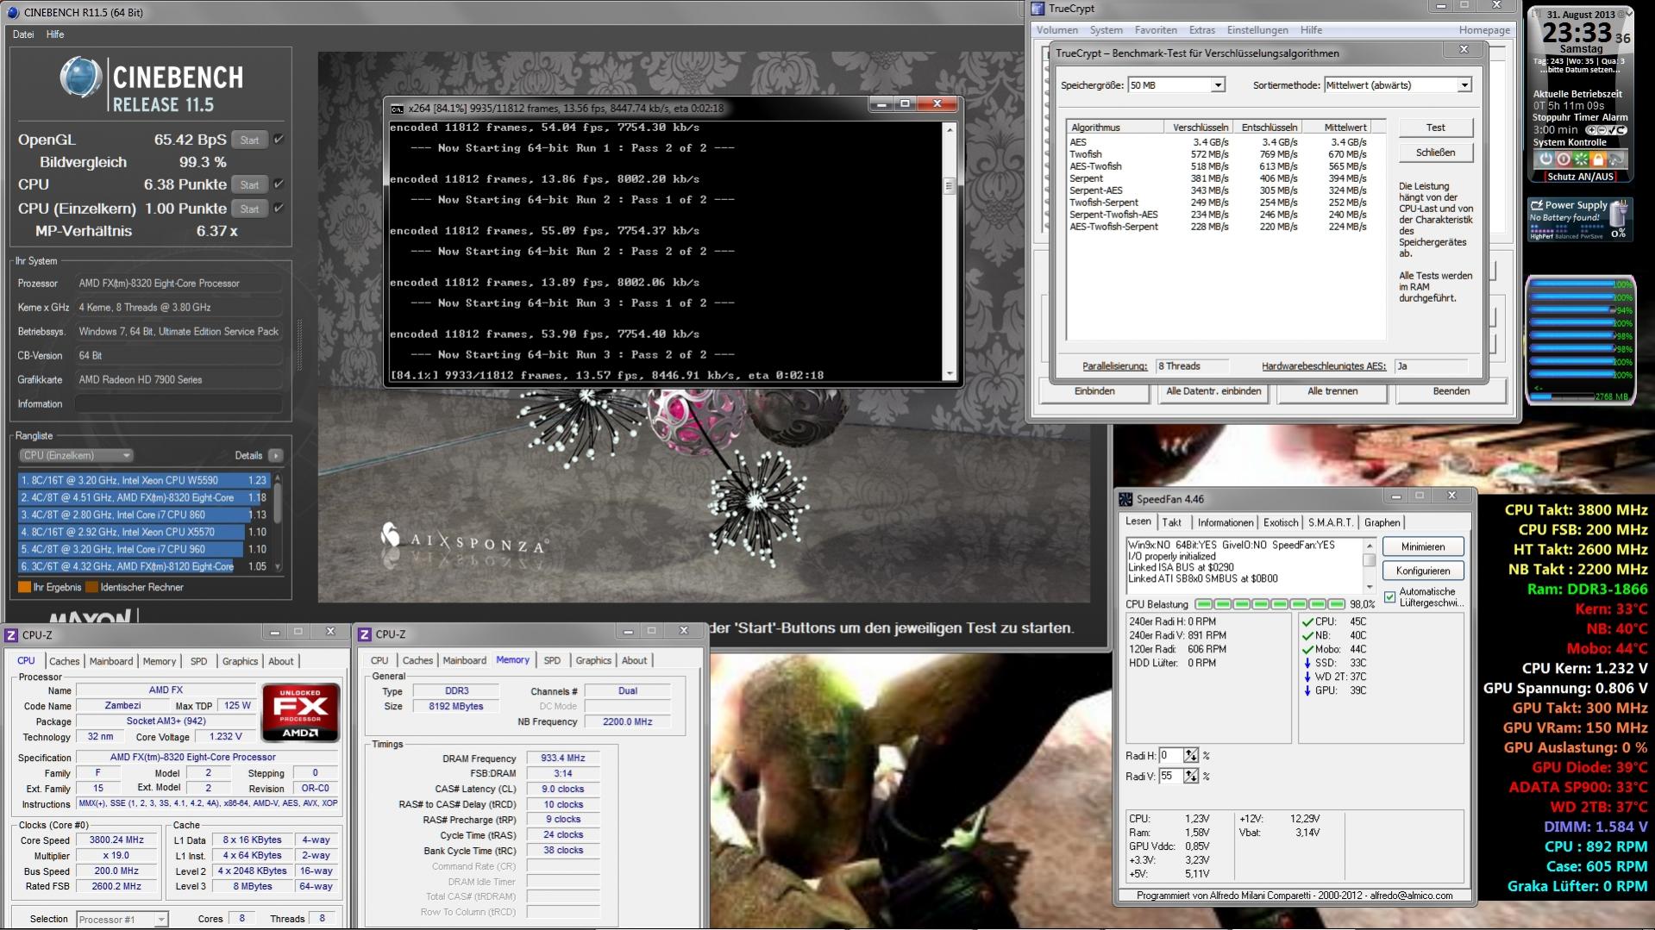Click the Radi V spinner arrows in SpeedFan
Screen dimensions: 1655x930
point(1190,776)
